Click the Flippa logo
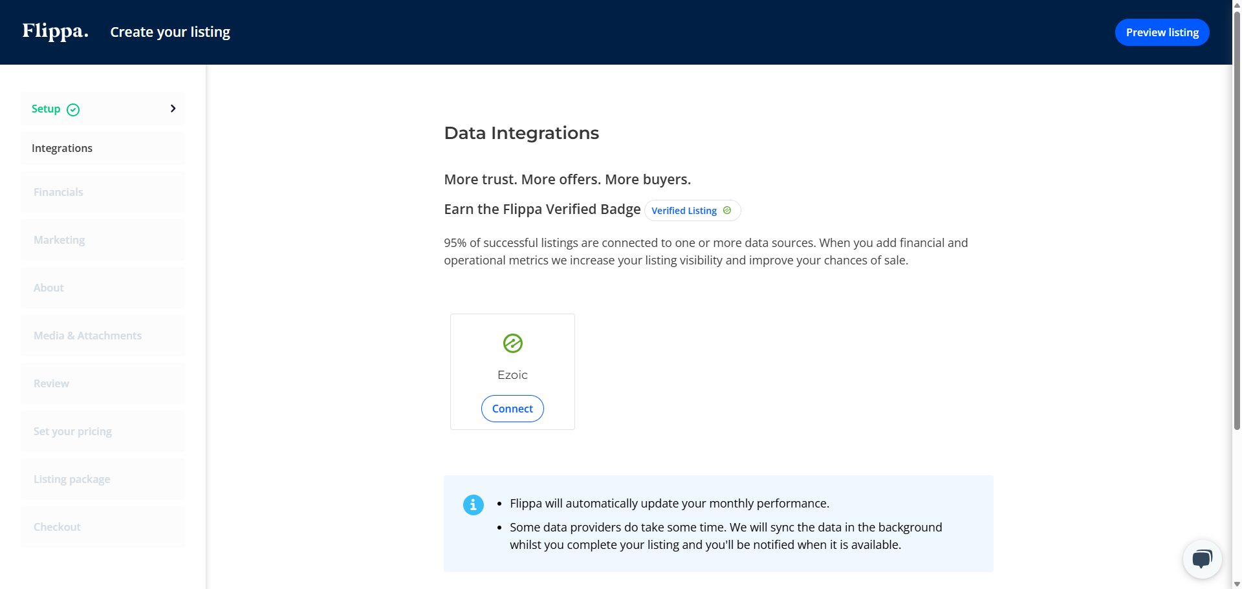This screenshot has width=1242, height=589. pos(55,31)
